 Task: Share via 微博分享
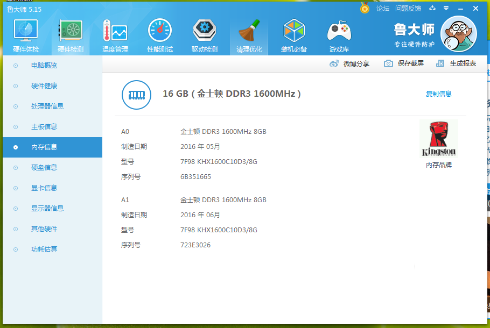coord(349,63)
